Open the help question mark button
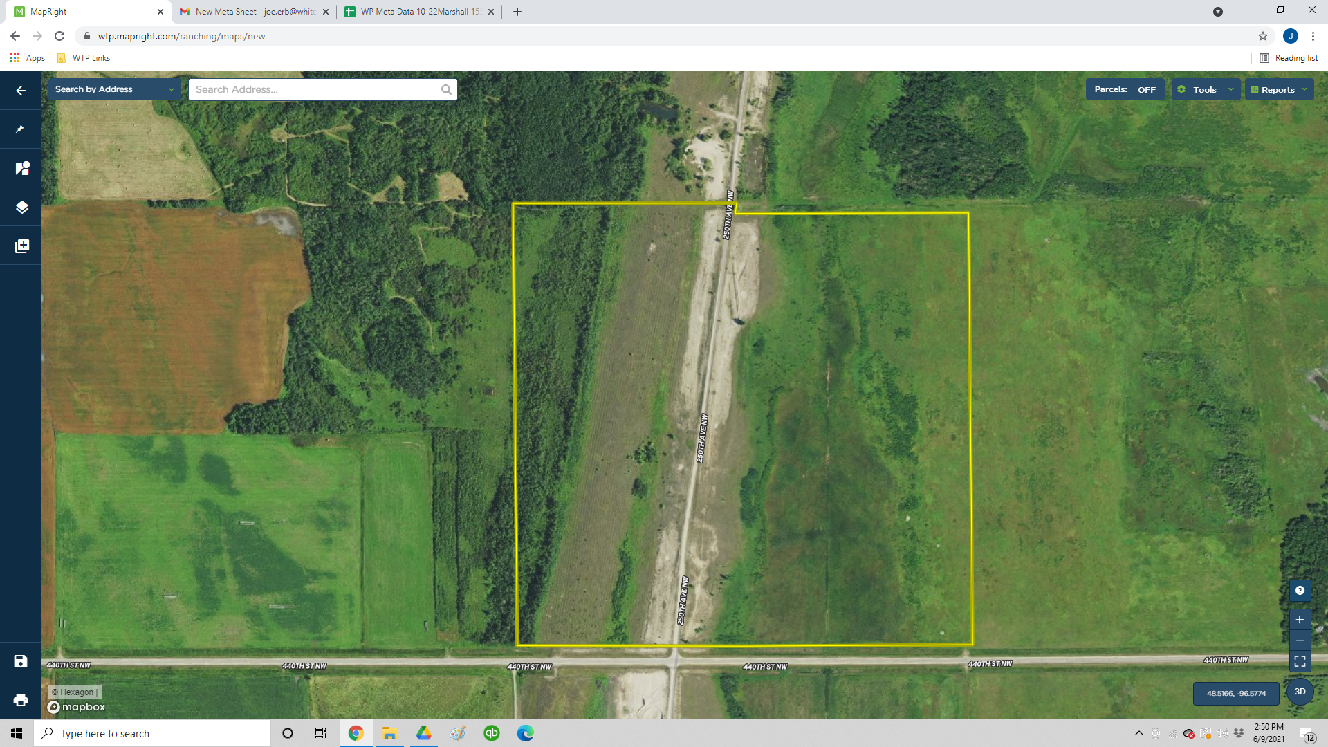The image size is (1328, 747). (x=1300, y=590)
